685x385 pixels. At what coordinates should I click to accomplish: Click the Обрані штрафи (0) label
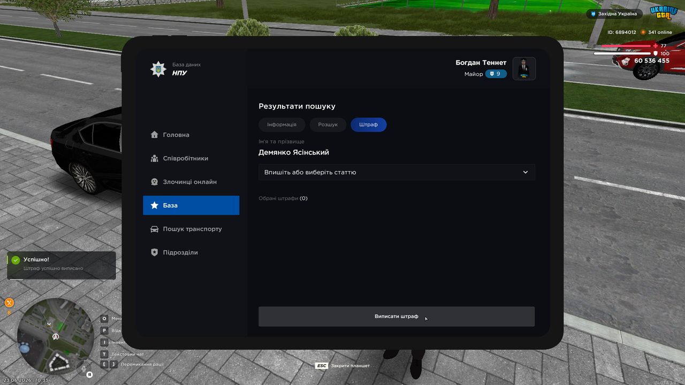point(283,198)
